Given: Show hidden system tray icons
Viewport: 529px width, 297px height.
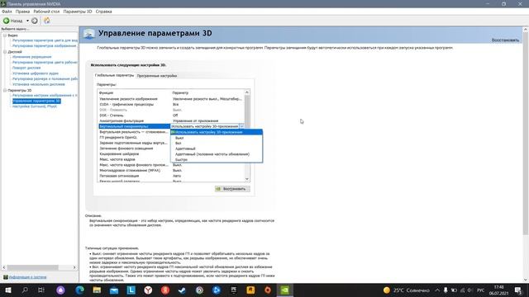Looking at the screenshot, I should coord(437,290).
